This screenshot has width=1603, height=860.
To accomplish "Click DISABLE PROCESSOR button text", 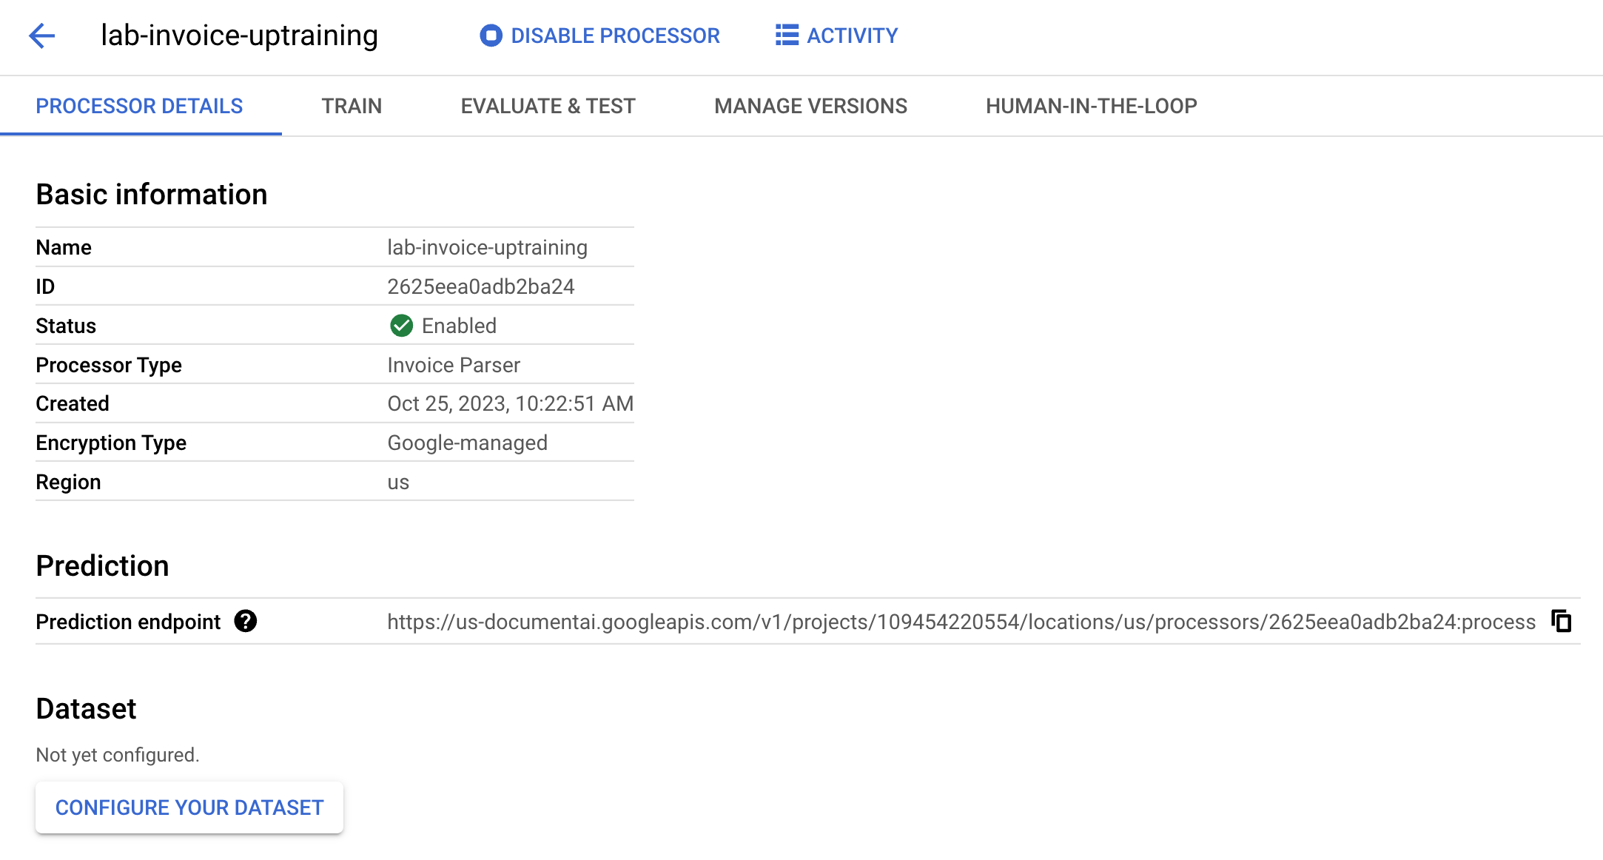I will (615, 36).
